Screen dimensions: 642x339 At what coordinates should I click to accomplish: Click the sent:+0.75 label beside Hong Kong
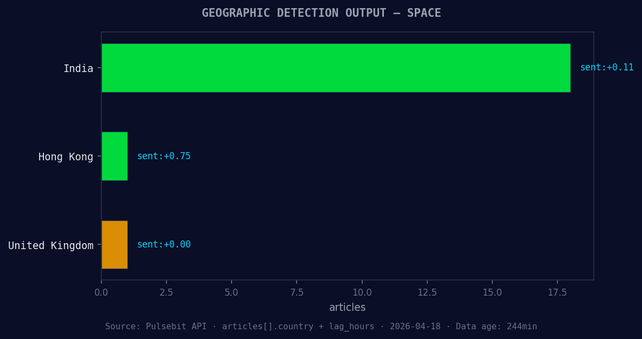[x=164, y=156]
